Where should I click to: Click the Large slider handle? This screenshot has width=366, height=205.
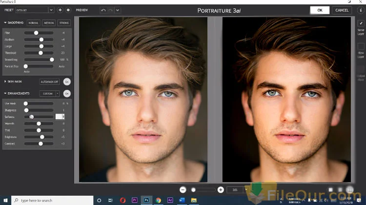pyautogui.click(x=41, y=46)
